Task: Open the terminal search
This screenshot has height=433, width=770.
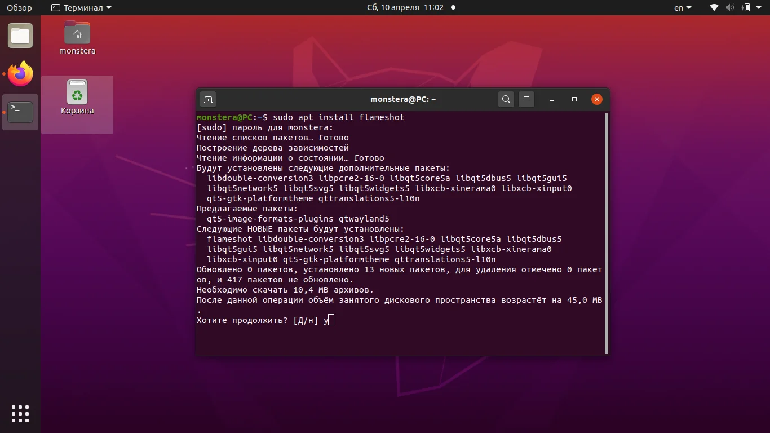Action: point(506,99)
